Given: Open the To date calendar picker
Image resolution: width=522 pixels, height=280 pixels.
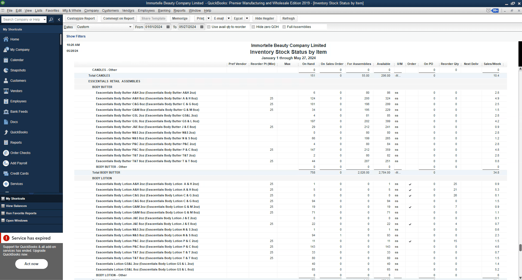Looking at the screenshot, I should click(202, 27).
